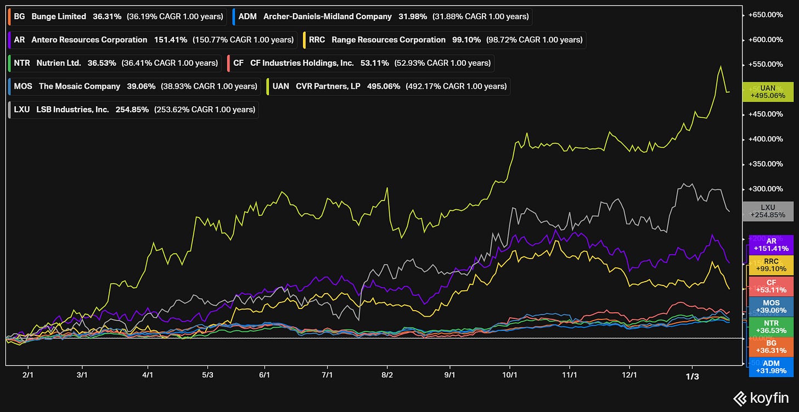Click the 12/1 date label on x-axis
The width and height of the screenshot is (799, 412).
tap(629, 375)
